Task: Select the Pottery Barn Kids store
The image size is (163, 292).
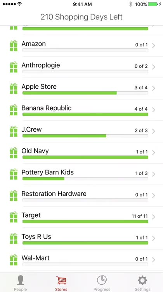Action: coord(81,174)
